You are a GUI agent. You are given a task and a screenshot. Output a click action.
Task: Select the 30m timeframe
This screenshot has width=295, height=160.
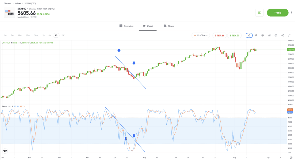pyautogui.click(x=36, y=35)
